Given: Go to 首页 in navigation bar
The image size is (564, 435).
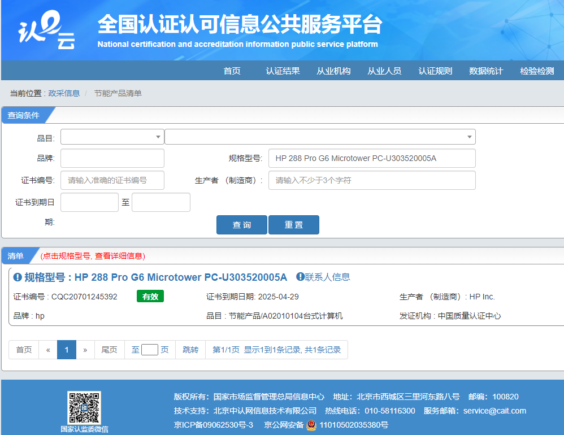Looking at the screenshot, I should (232, 71).
